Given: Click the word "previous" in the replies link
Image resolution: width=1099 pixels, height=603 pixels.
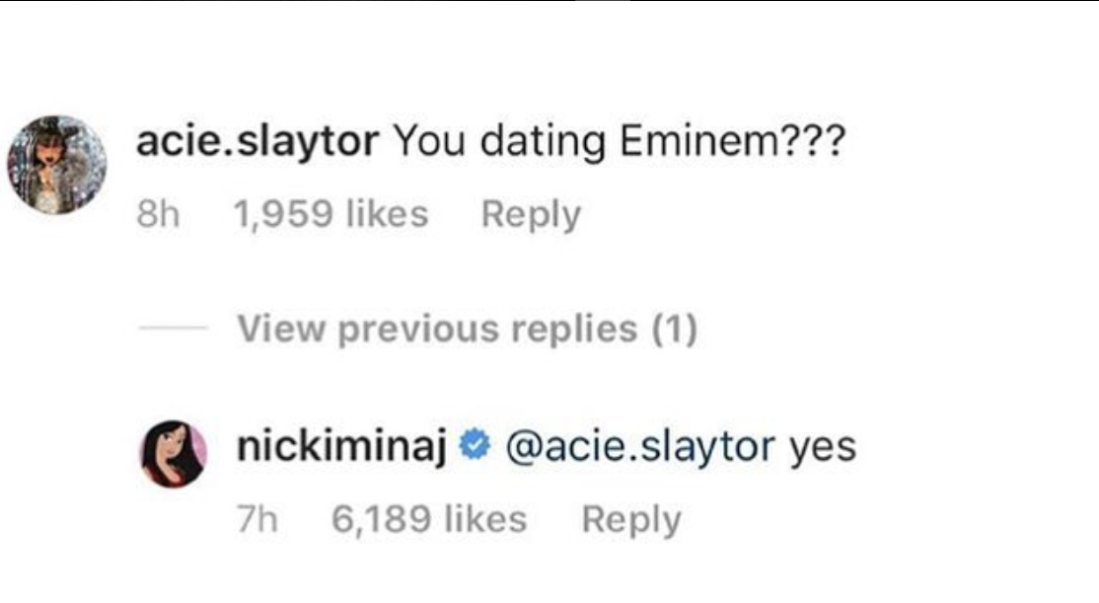Looking at the screenshot, I should click(414, 329).
